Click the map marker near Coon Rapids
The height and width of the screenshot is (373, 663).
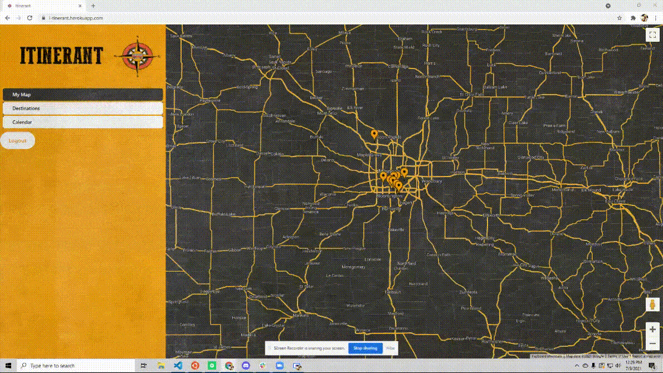374,134
